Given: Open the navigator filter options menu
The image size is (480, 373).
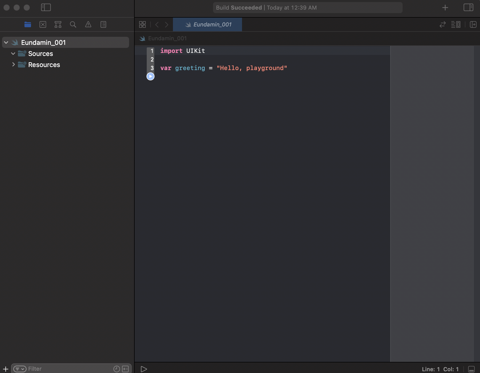Looking at the screenshot, I should click(20, 369).
